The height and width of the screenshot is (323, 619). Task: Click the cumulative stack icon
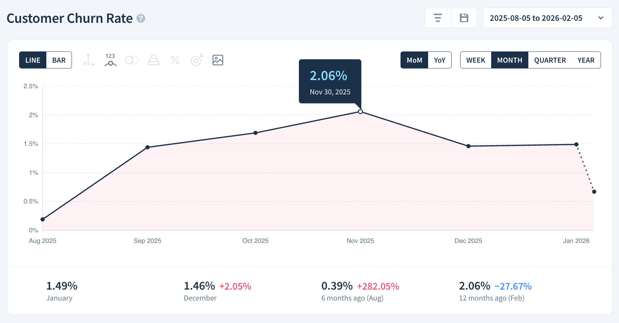pyautogui.click(x=153, y=60)
